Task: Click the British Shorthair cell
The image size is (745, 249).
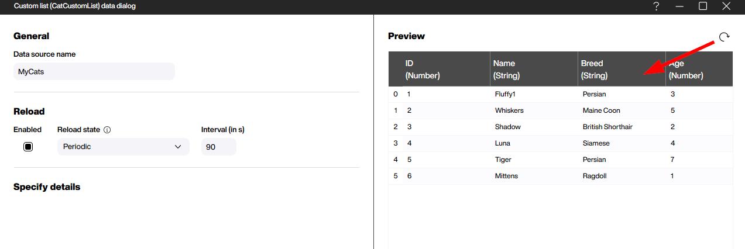Action: click(607, 127)
